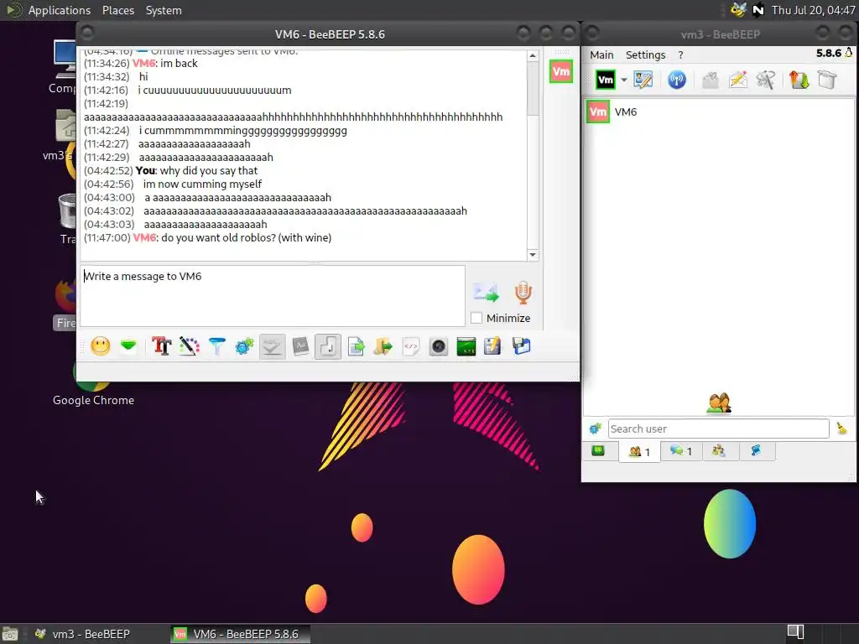859x644 pixels.
Task: Click the gray dictionary book icon
Action: point(300,346)
